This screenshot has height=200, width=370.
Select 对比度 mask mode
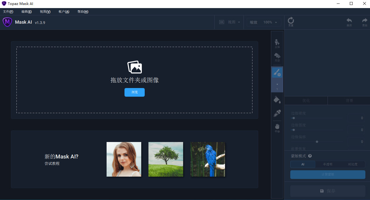tap(353, 164)
